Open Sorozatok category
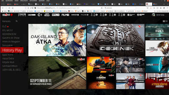This screenshot has height=95, width=169. point(7,45)
